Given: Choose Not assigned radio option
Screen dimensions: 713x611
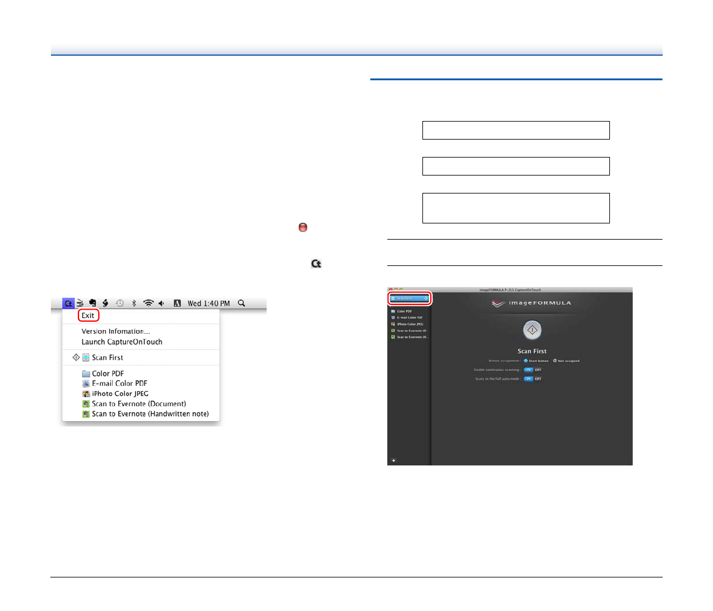Looking at the screenshot, I should point(555,361).
